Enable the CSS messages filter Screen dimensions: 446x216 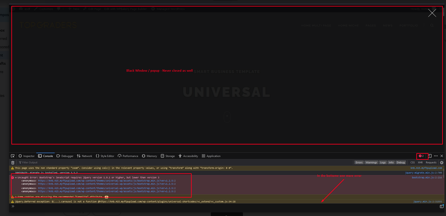click(x=413, y=163)
